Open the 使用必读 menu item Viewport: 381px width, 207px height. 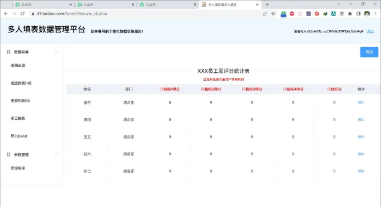pyautogui.click(x=18, y=65)
